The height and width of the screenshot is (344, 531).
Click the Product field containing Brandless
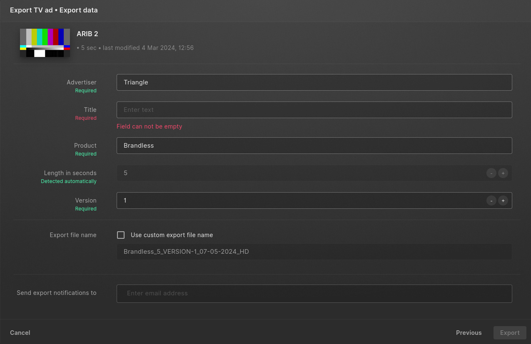point(314,146)
